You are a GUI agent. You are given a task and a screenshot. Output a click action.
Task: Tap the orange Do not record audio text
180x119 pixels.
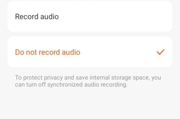pos(48,52)
